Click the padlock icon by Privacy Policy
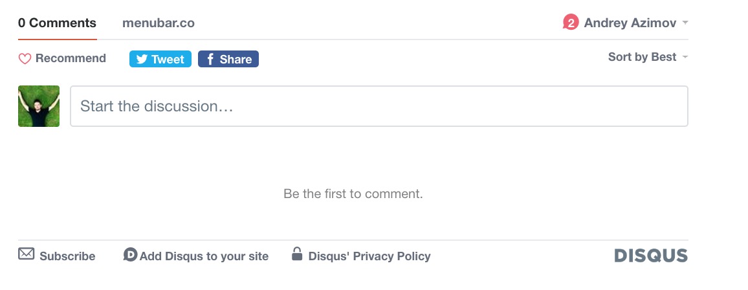The image size is (748, 290). pyautogui.click(x=297, y=254)
